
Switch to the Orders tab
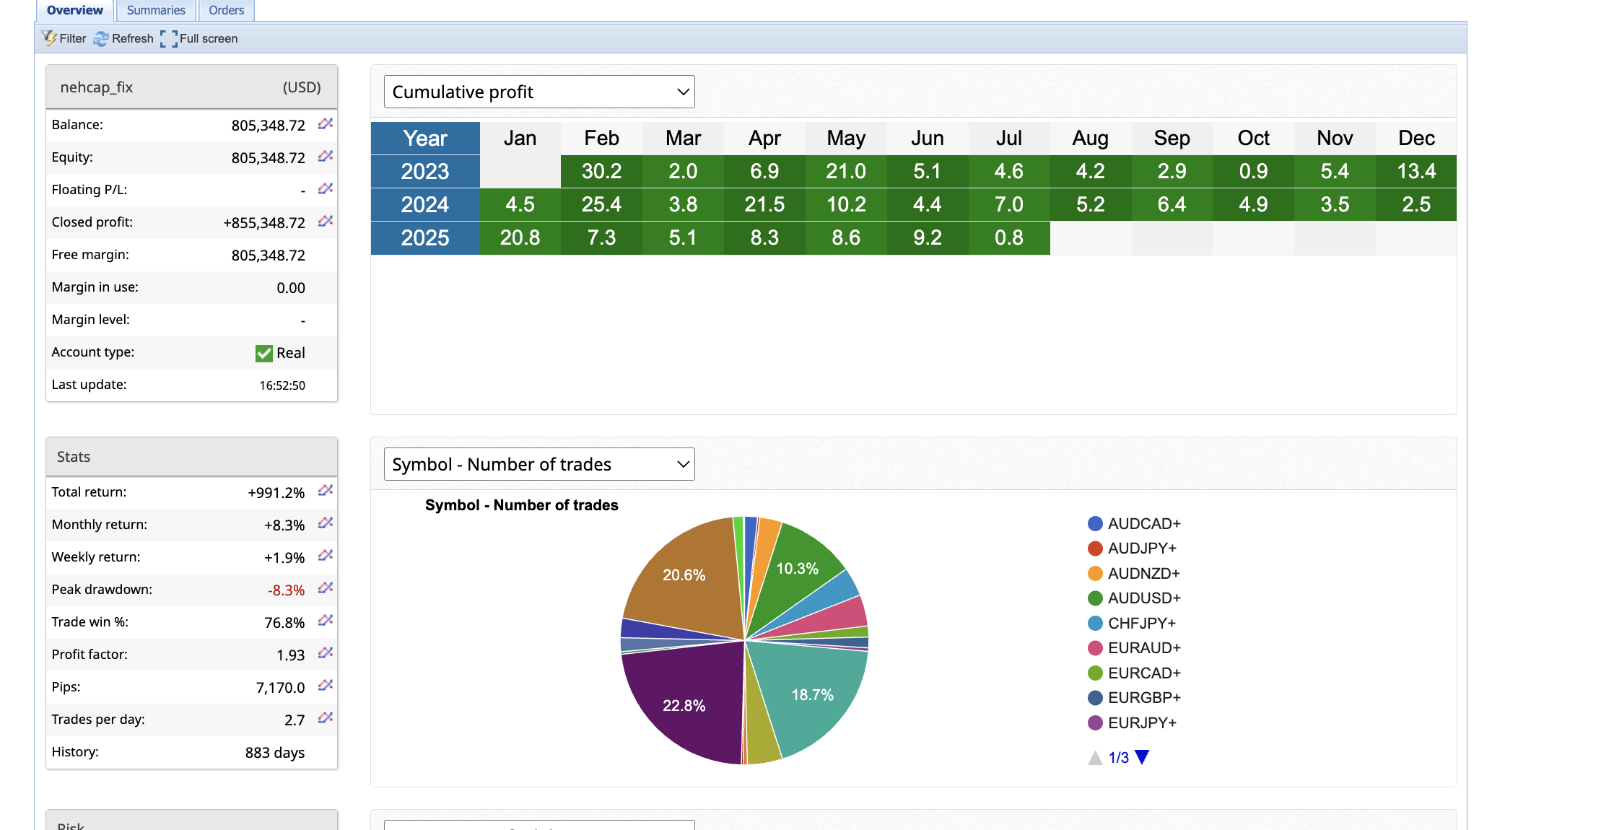point(226,10)
